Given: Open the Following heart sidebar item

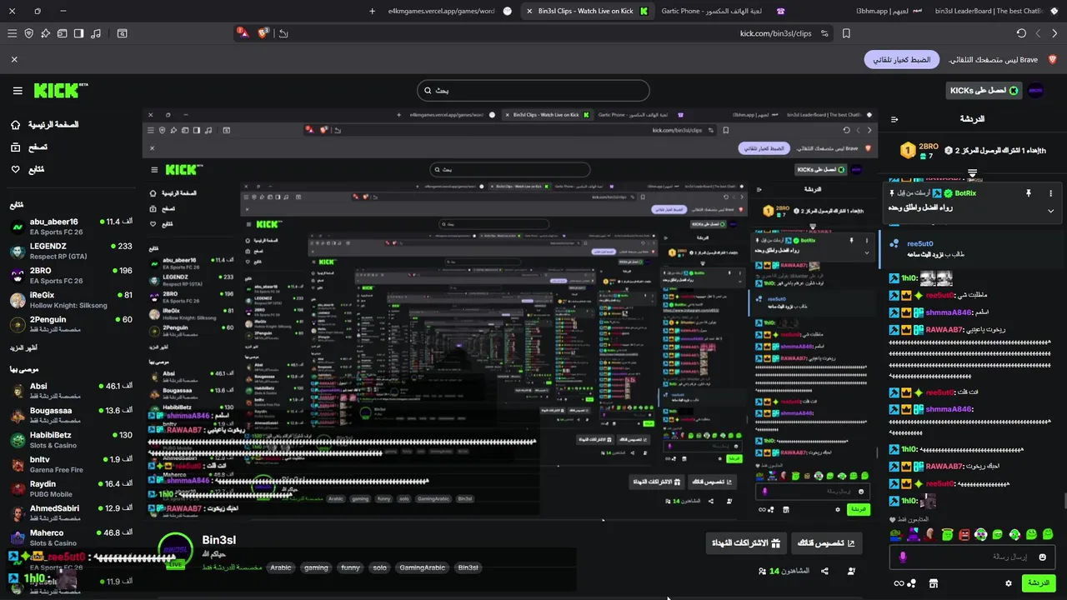Looking at the screenshot, I should [27, 169].
